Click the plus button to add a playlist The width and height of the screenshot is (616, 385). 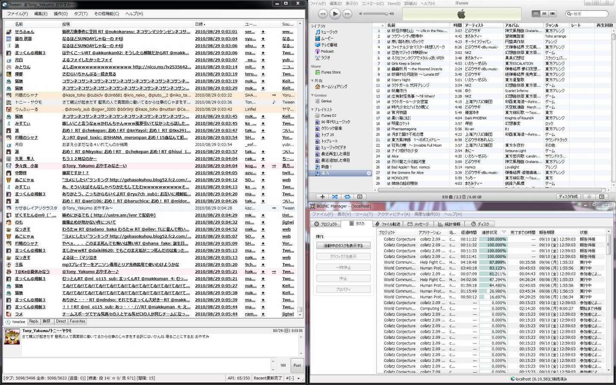(x=323, y=197)
